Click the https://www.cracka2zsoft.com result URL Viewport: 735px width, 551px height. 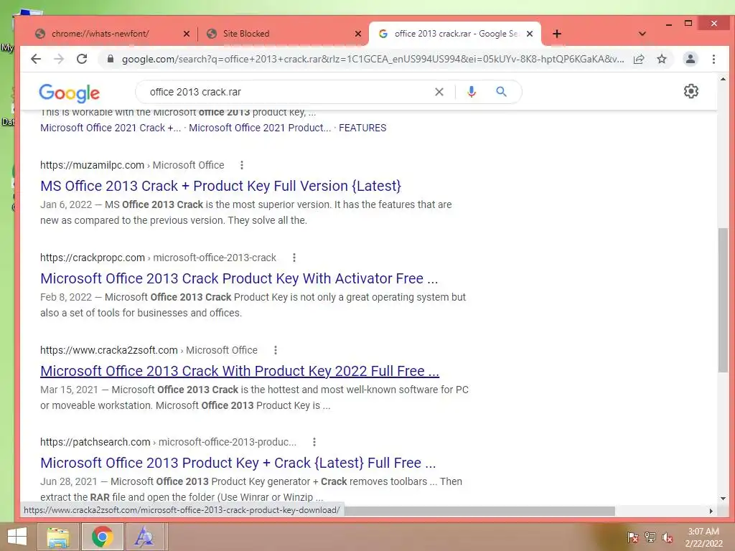click(x=109, y=350)
